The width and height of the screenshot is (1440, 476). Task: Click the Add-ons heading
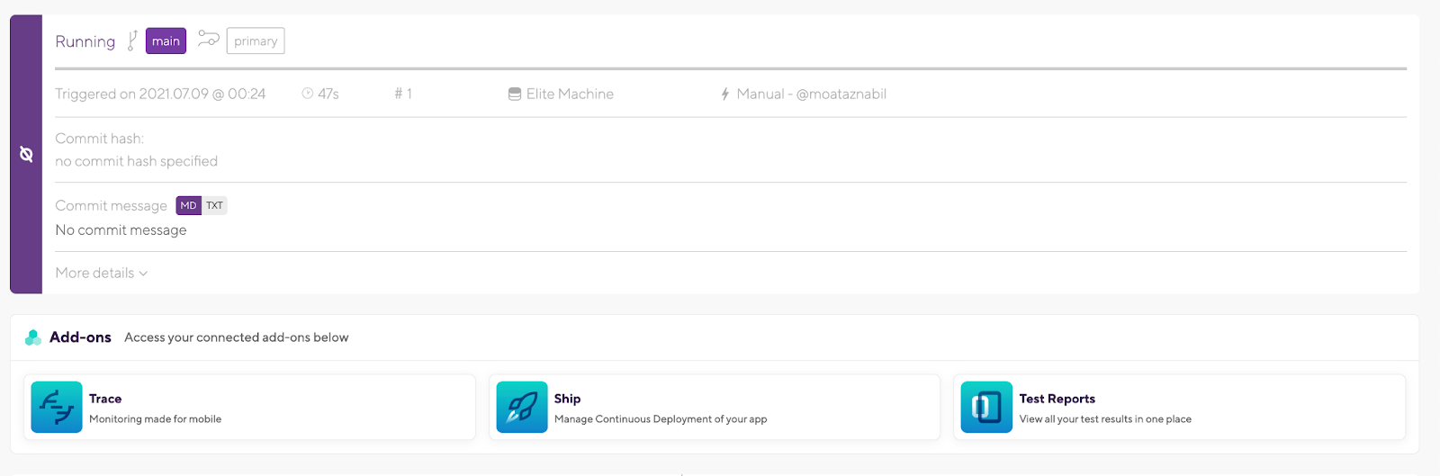80,337
